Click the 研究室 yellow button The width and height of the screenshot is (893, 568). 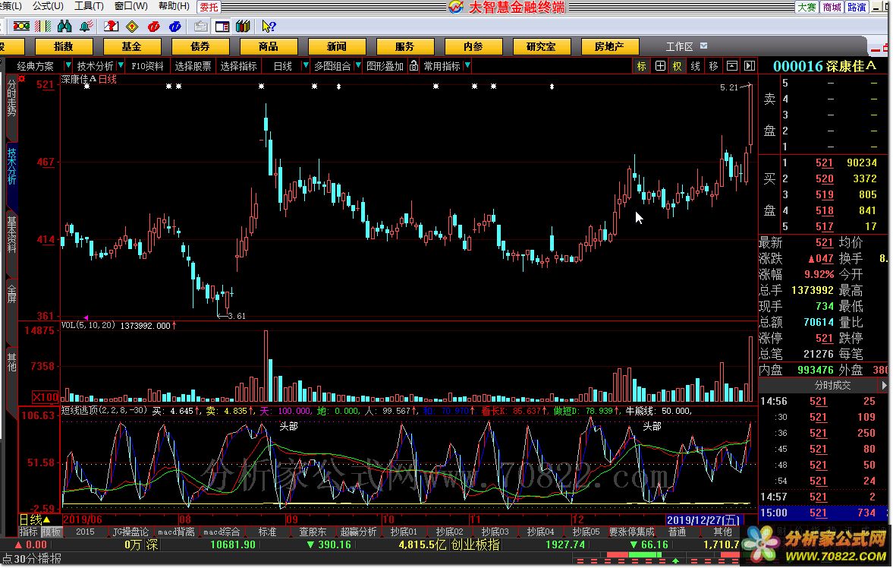542,47
